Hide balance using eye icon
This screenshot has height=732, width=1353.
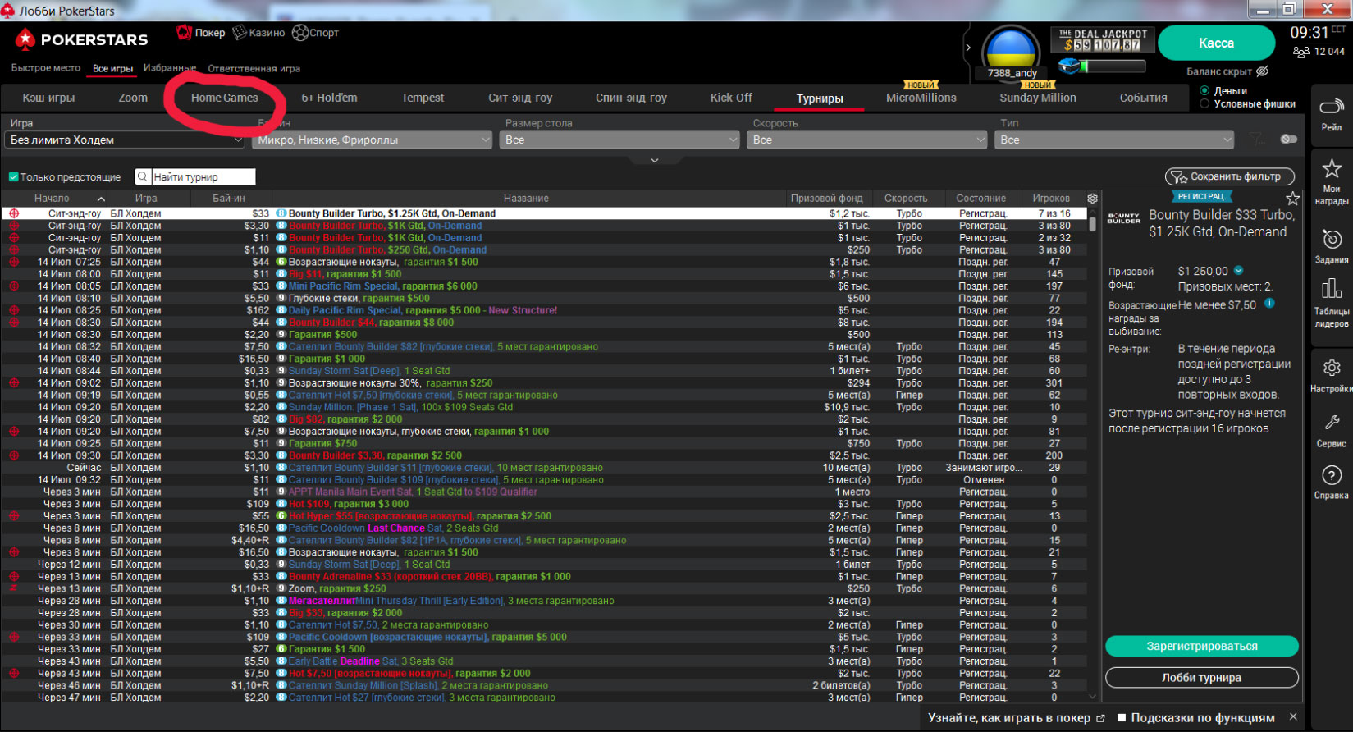click(x=1263, y=71)
